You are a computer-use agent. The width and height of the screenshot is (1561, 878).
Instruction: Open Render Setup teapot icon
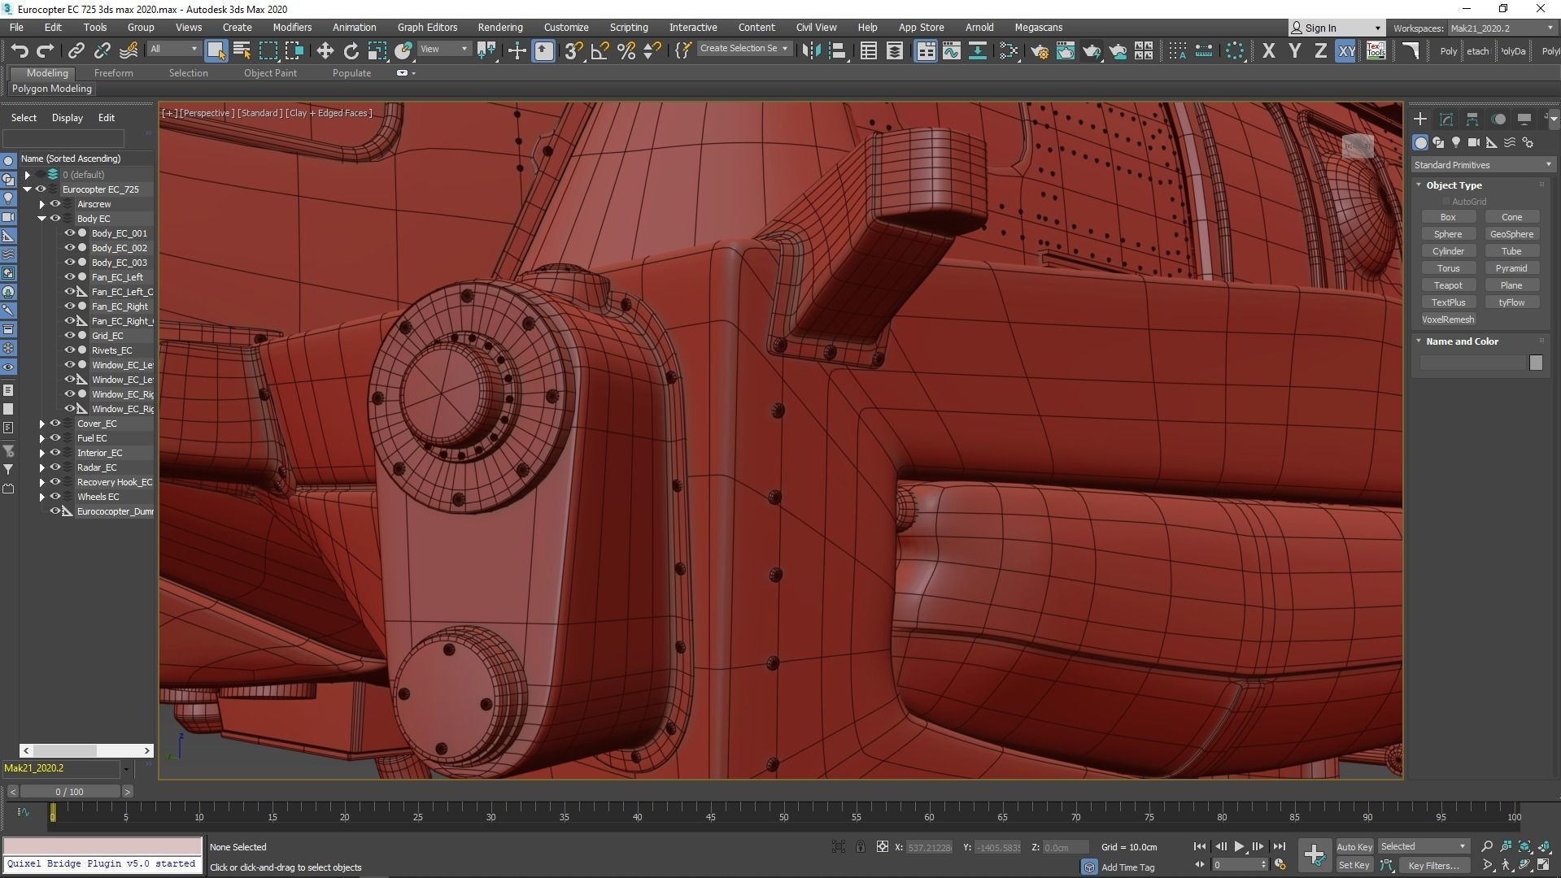tap(1039, 51)
